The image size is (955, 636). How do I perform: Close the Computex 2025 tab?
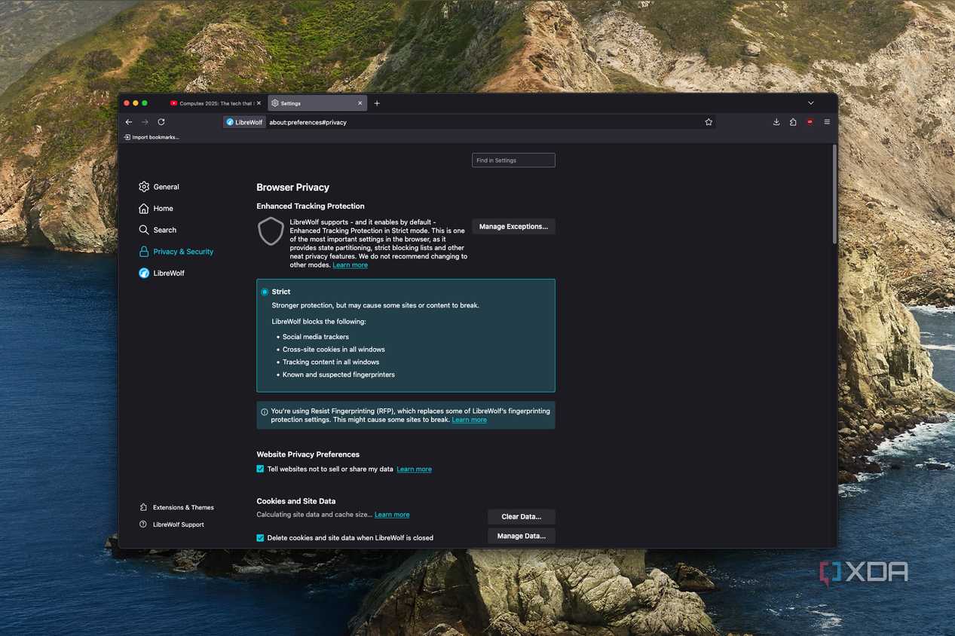pos(259,103)
